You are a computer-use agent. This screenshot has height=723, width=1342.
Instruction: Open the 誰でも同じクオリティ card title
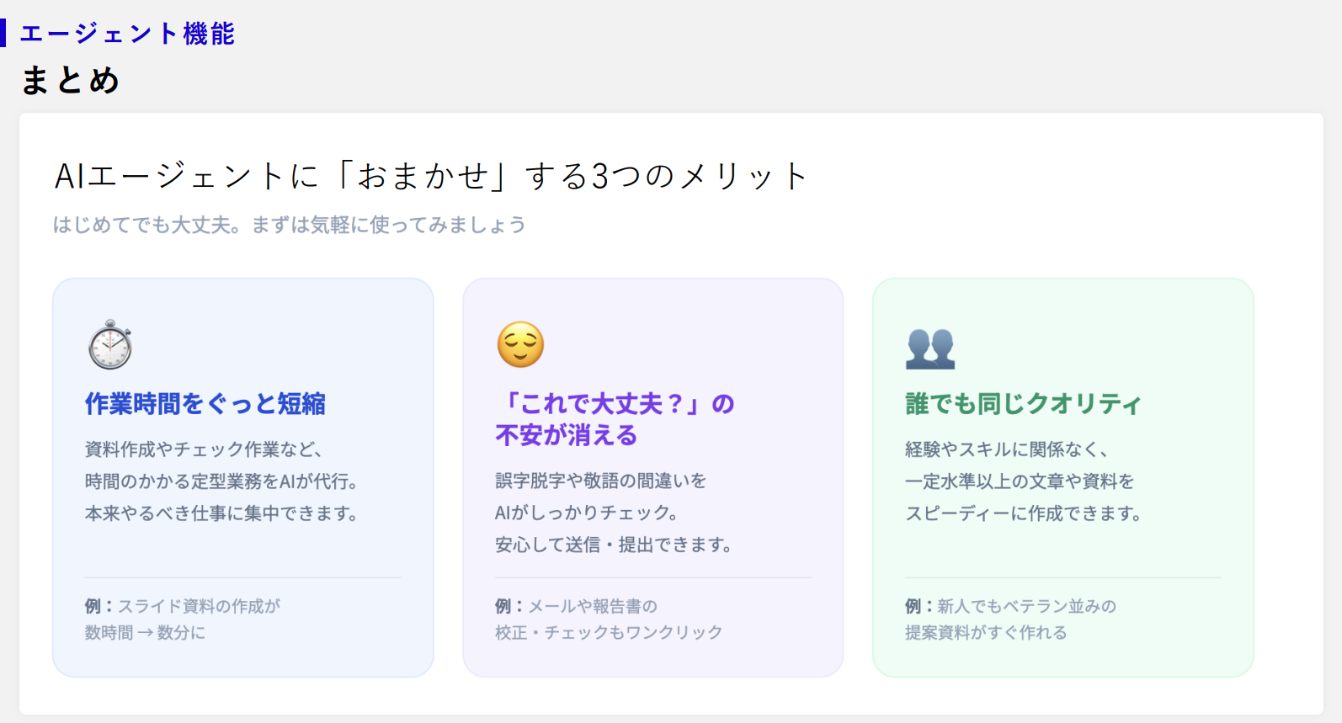coord(1024,404)
